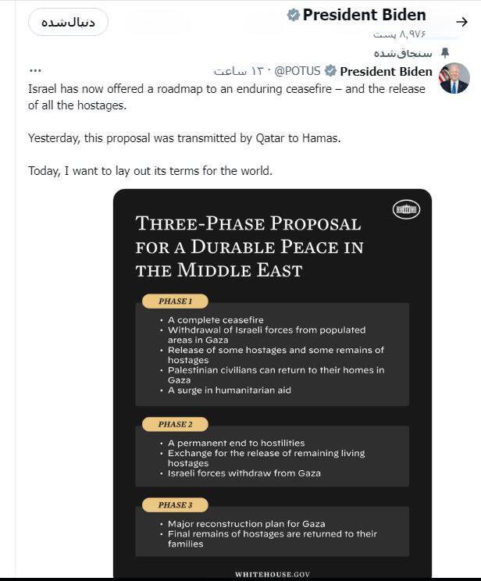Click the WHITEHOUSE.GOV text below the proposal

pos(273,574)
